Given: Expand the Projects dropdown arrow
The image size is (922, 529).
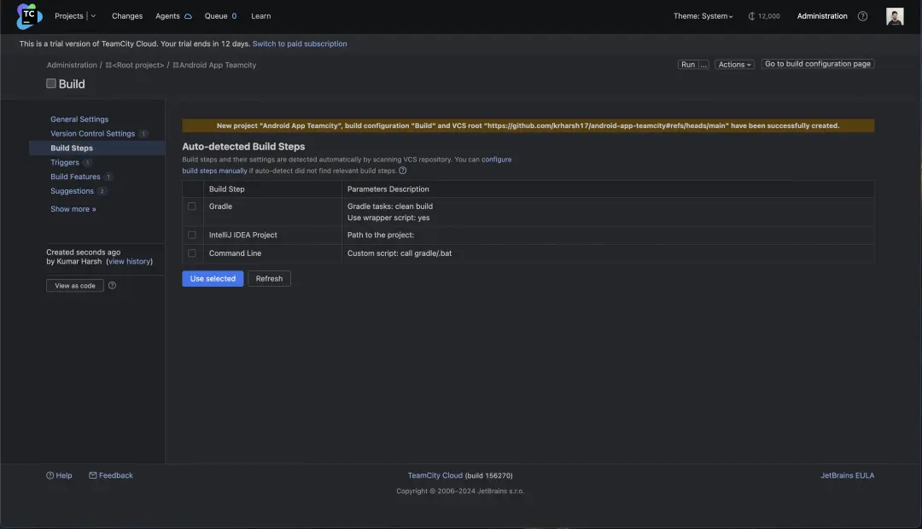Looking at the screenshot, I should pos(93,16).
